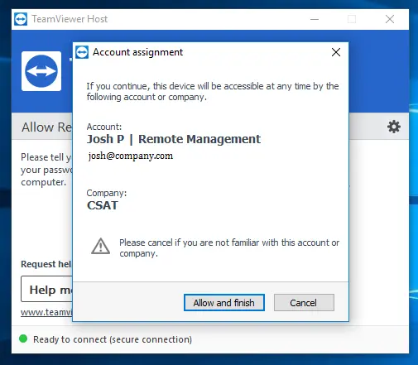This screenshot has height=365, width=418.
Task: Click the Account assignment title text
Action: pyautogui.click(x=137, y=52)
